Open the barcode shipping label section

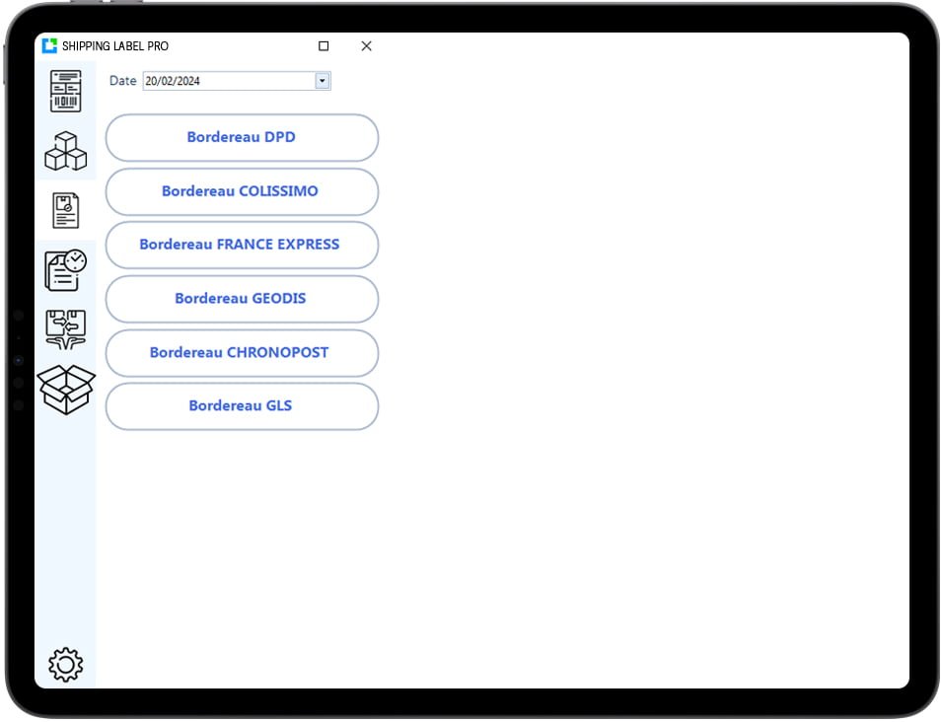(66, 91)
